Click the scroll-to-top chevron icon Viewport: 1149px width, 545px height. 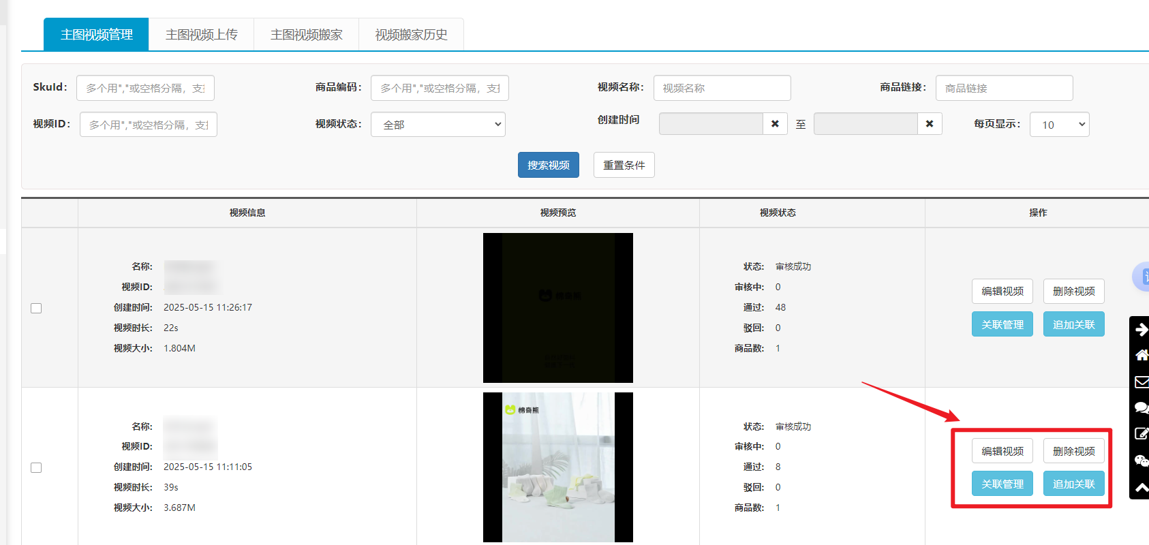click(1141, 487)
